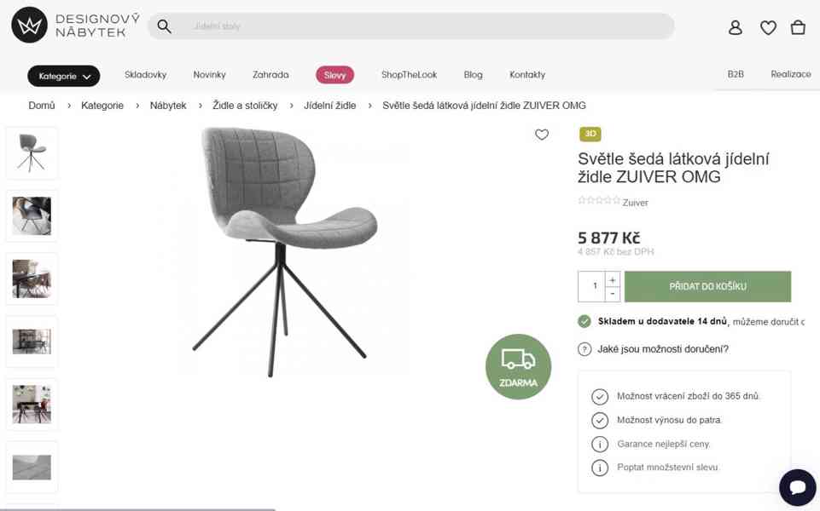This screenshot has width=820, height=511.
Task: Decrease quantity with minus button
Action: (612, 294)
